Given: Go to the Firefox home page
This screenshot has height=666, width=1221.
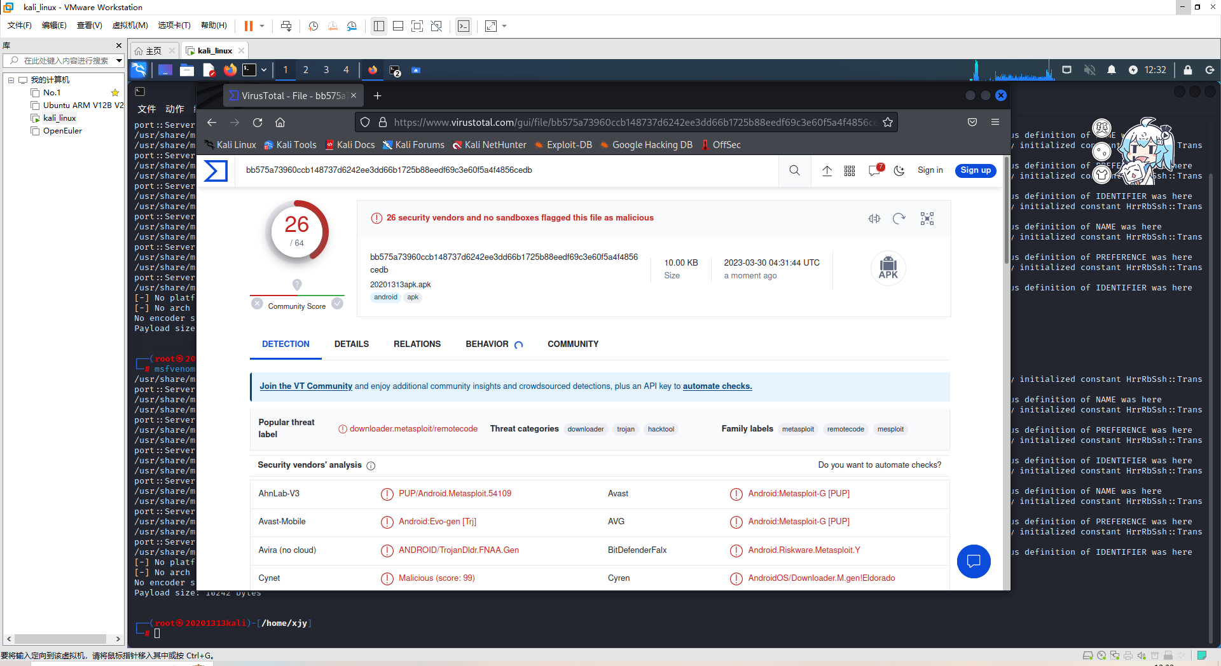Looking at the screenshot, I should pos(280,122).
